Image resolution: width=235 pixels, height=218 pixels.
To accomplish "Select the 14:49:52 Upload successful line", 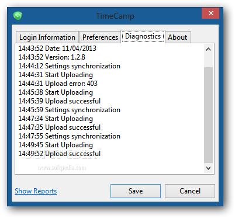I will 60,154.
